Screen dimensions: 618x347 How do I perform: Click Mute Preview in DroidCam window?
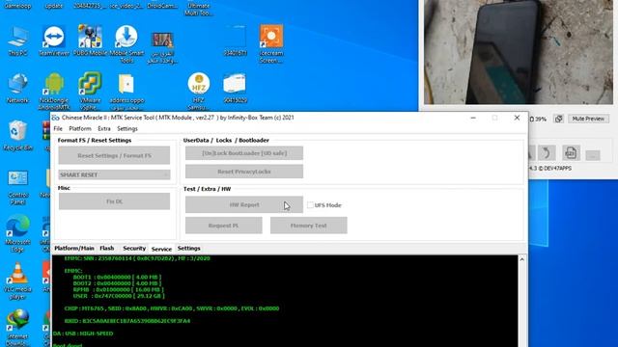(588, 119)
